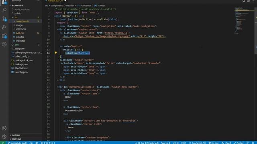The width and height of the screenshot is (257, 144).
Task: Open package.json file
Action: coord(25,64)
